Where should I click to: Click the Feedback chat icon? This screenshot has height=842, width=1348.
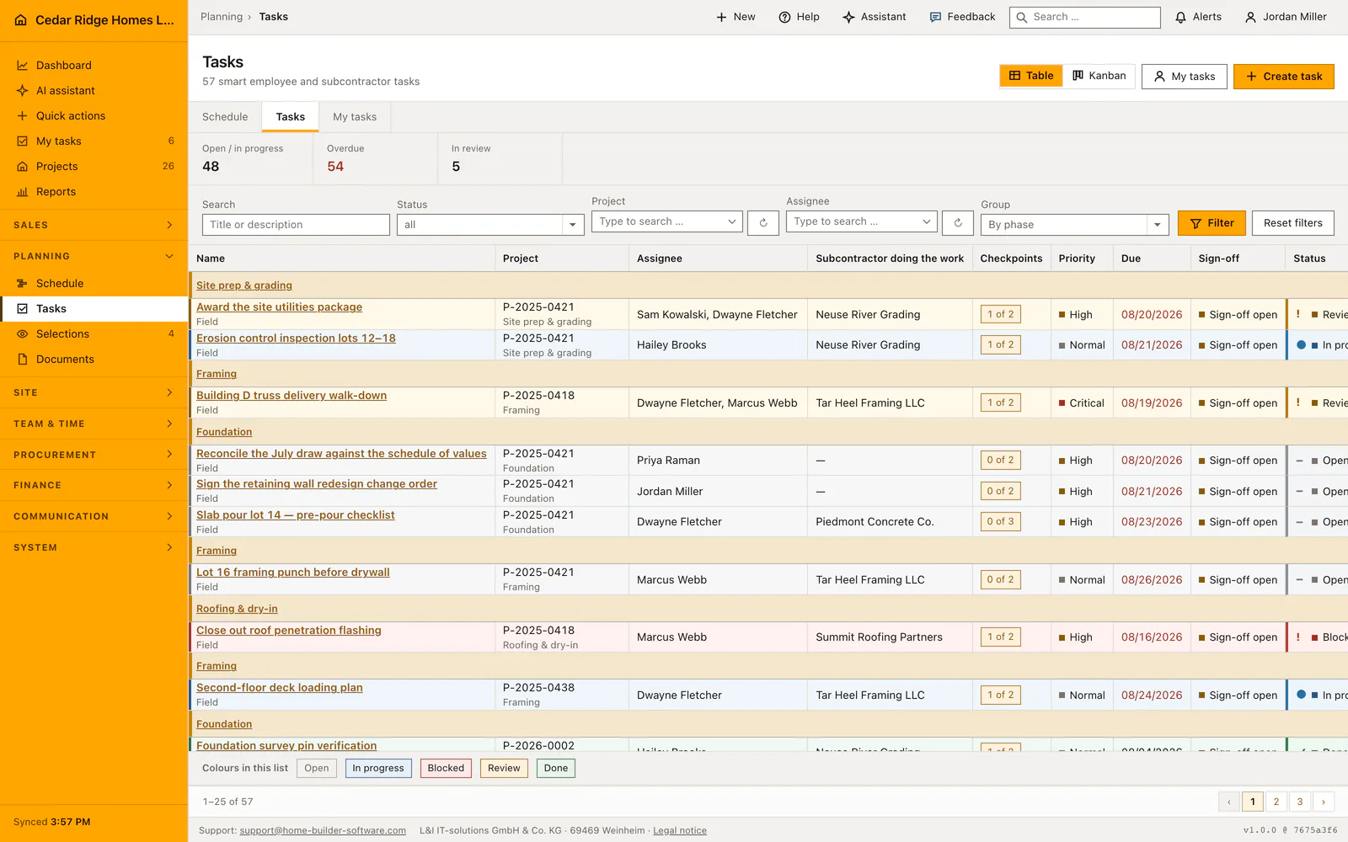point(935,17)
